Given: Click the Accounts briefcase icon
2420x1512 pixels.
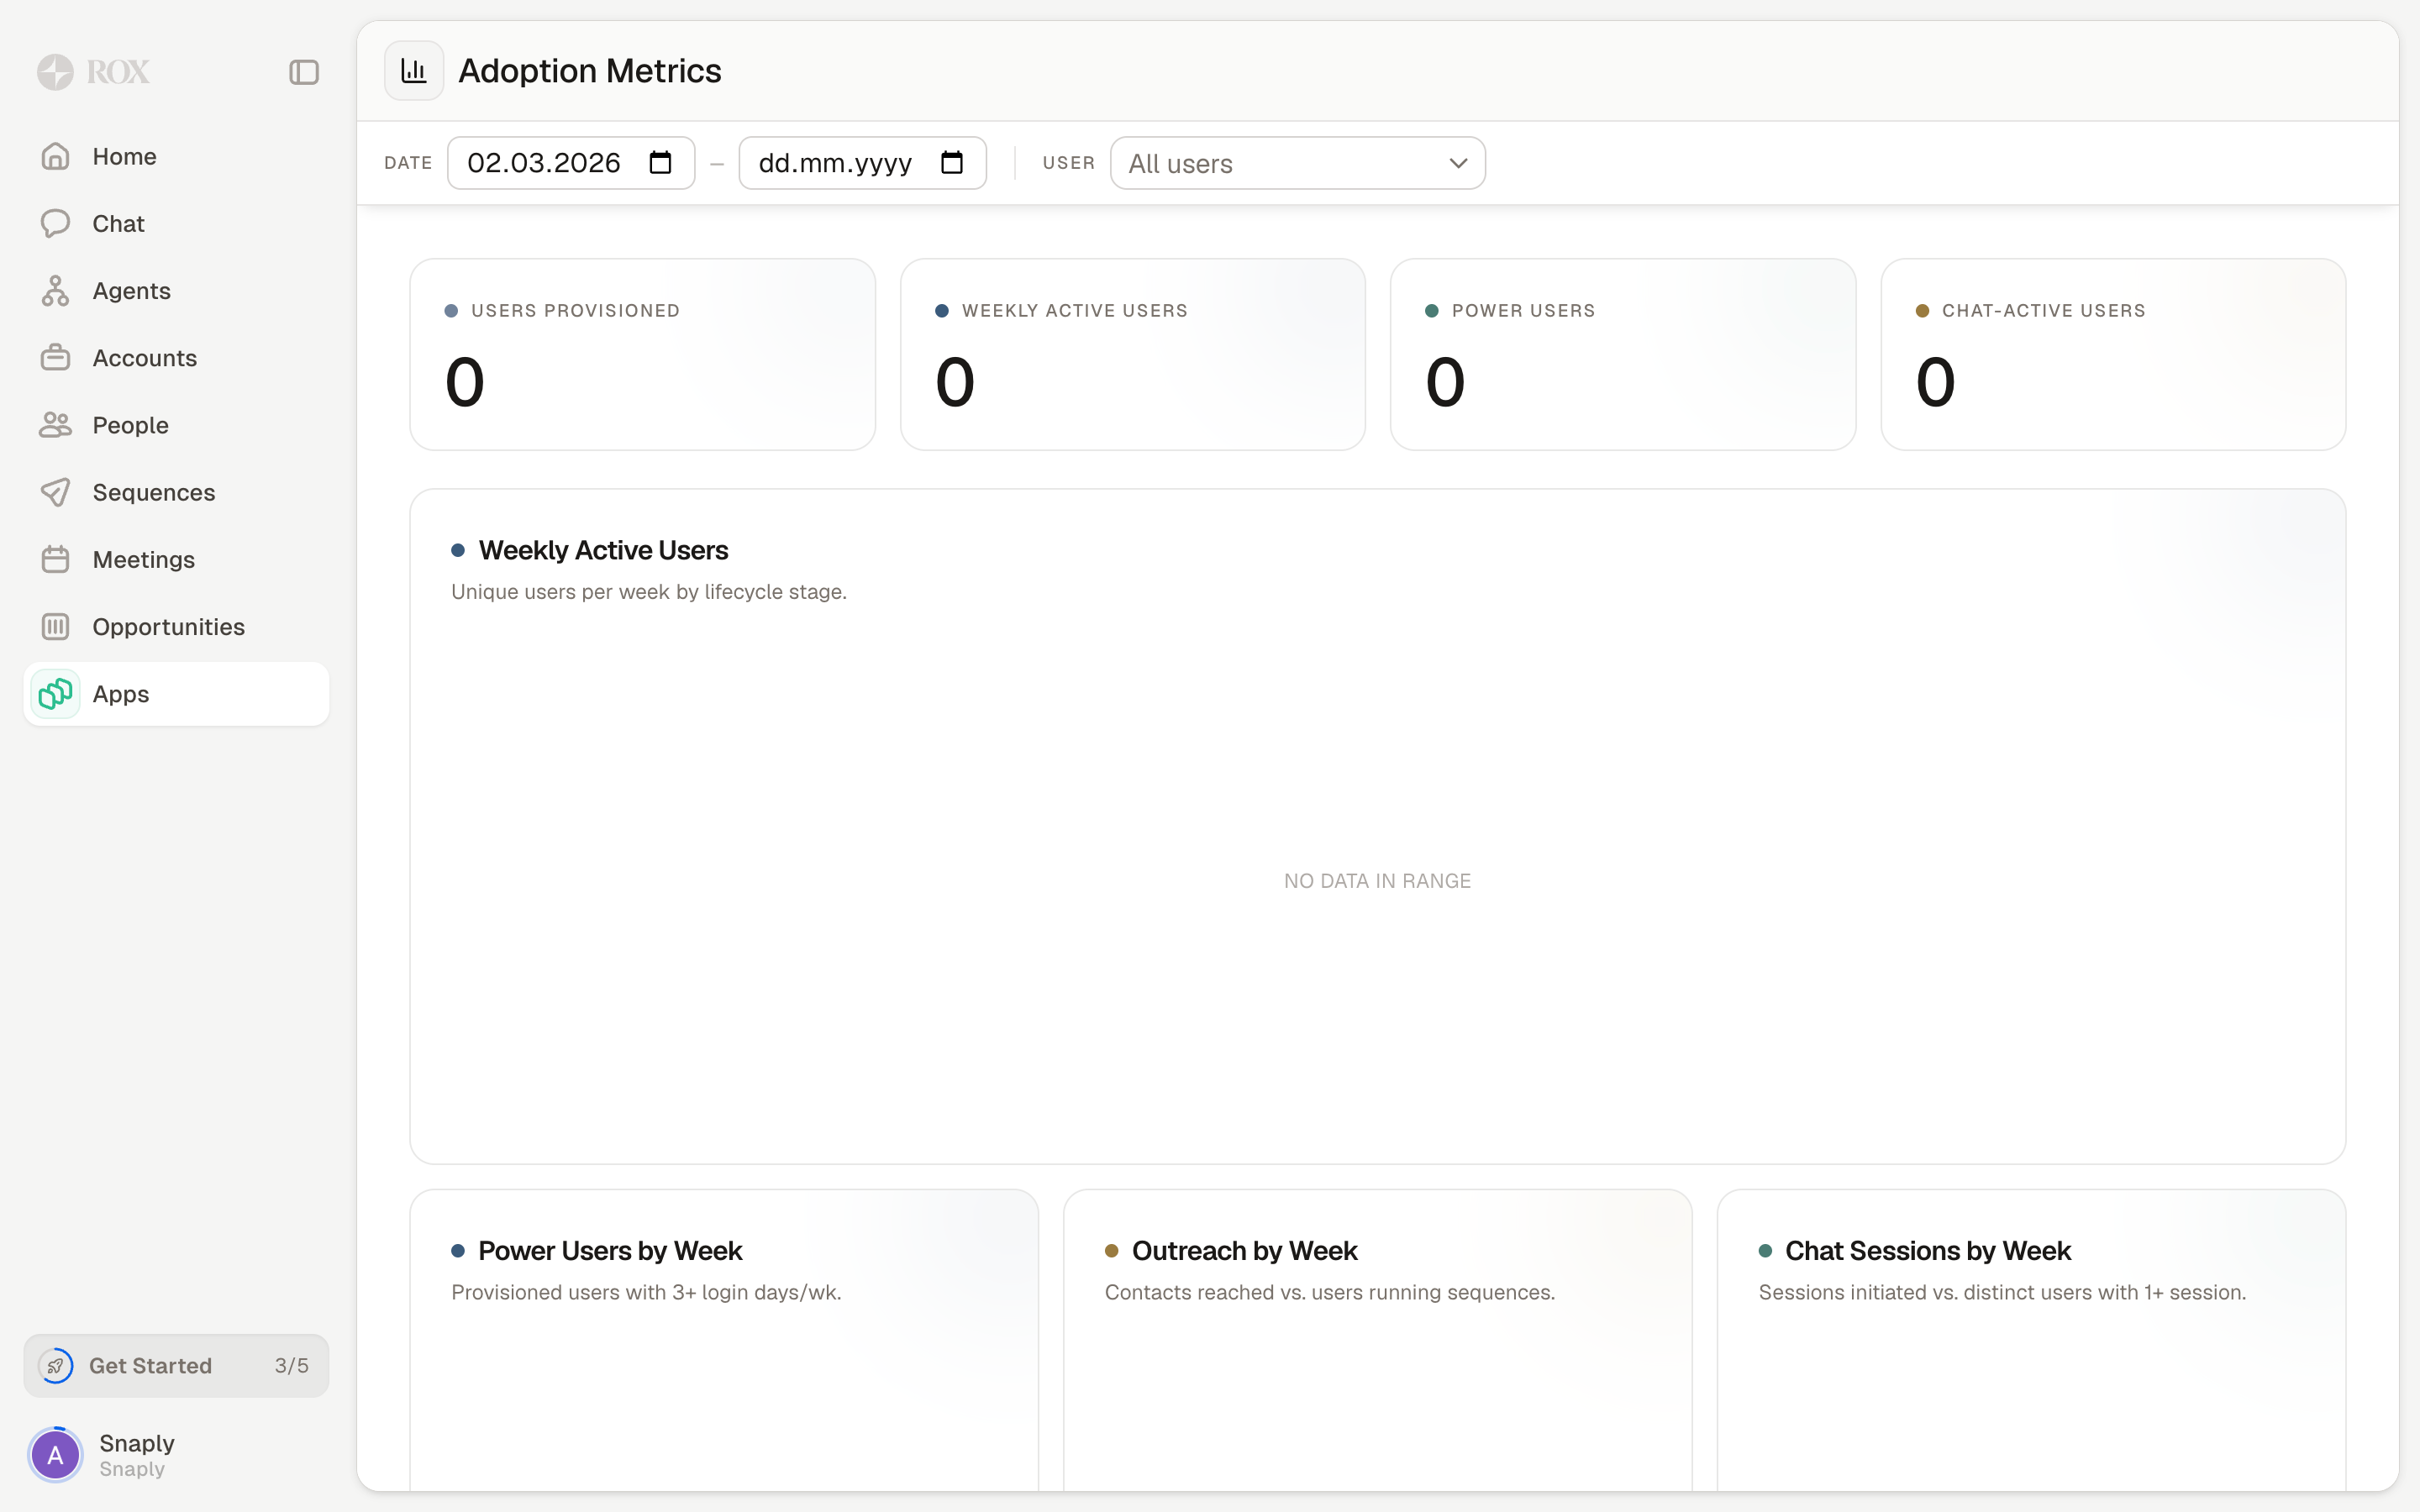Looking at the screenshot, I should click(x=55, y=357).
